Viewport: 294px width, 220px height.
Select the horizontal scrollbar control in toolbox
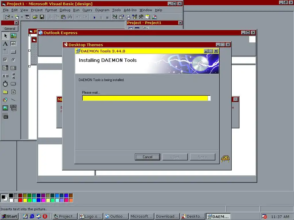[5, 76]
